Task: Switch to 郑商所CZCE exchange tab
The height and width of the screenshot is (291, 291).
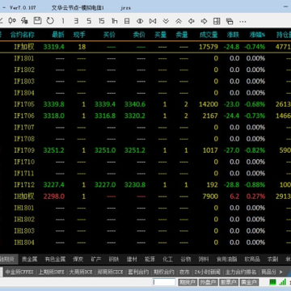Action: (x=110, y=272)
